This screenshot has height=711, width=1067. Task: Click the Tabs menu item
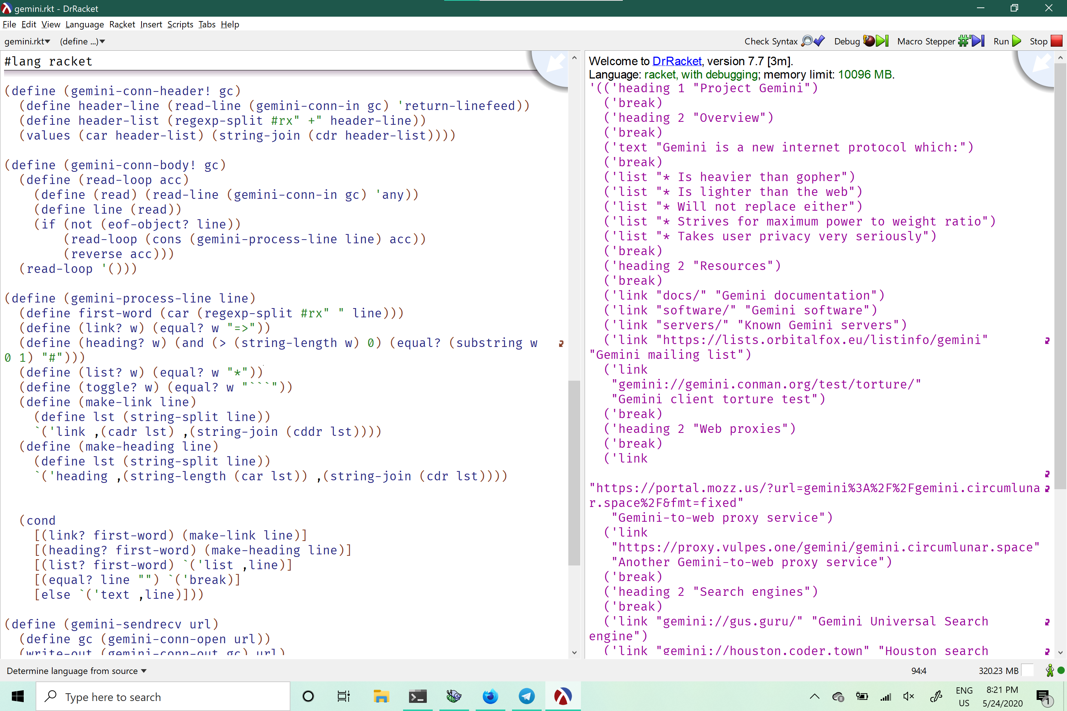click(206, 24)
